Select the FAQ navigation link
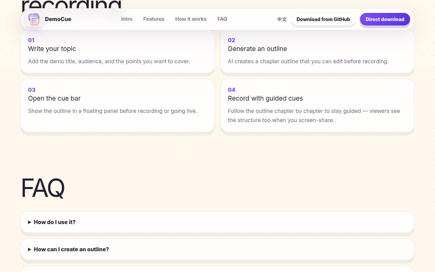This screenshot has width=435, height=272. click(222, 19)
